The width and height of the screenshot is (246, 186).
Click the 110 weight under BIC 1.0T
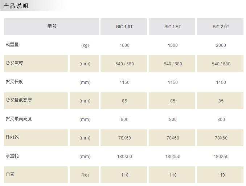(124, 175)
